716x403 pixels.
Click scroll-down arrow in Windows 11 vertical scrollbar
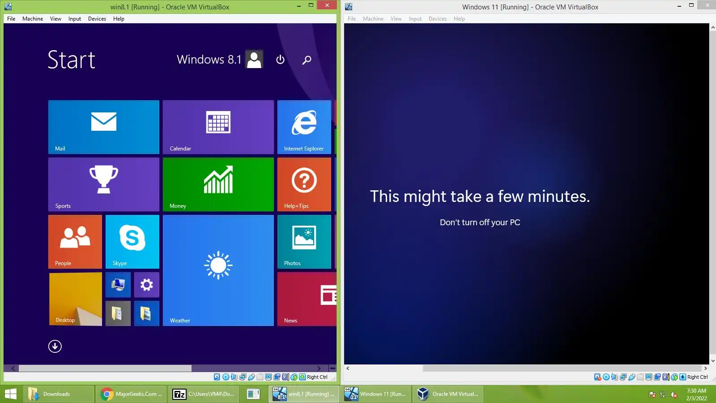click(713, 360)
